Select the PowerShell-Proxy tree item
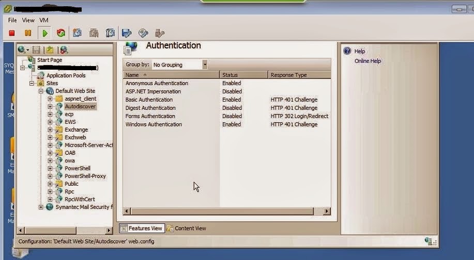474x260 pixels. click(85, 176)
